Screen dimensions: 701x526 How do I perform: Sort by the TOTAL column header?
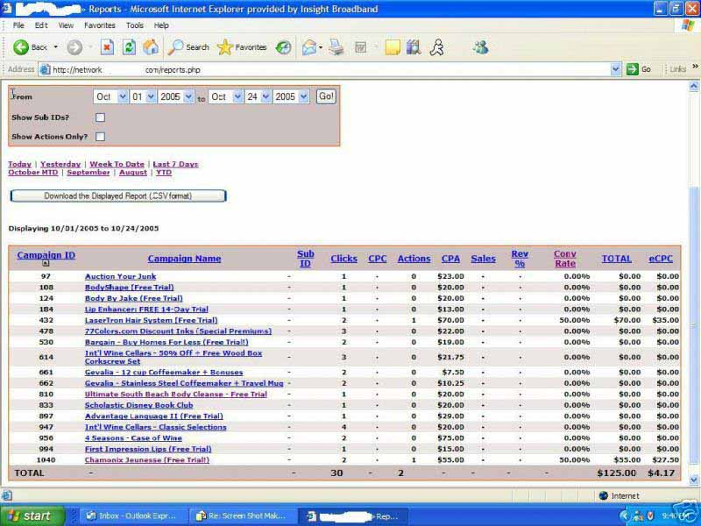click(617, 259)
